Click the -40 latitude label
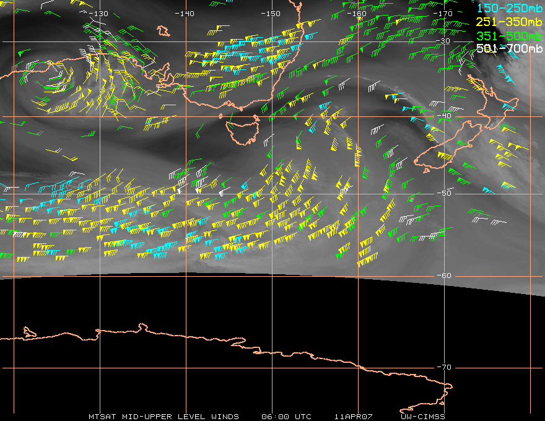Viewport: 545px width, 421px height. click(444, 116)
